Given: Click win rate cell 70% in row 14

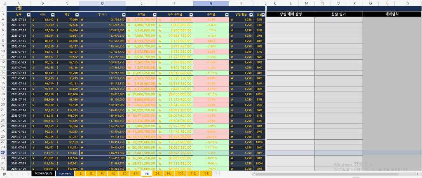Looking at the screenshot, I should [259, 73].
